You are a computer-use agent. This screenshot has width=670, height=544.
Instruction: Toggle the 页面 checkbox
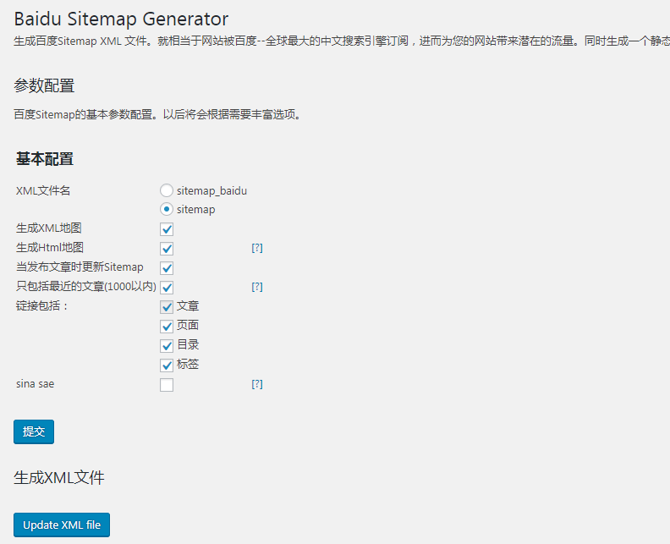tap(167, 327)
